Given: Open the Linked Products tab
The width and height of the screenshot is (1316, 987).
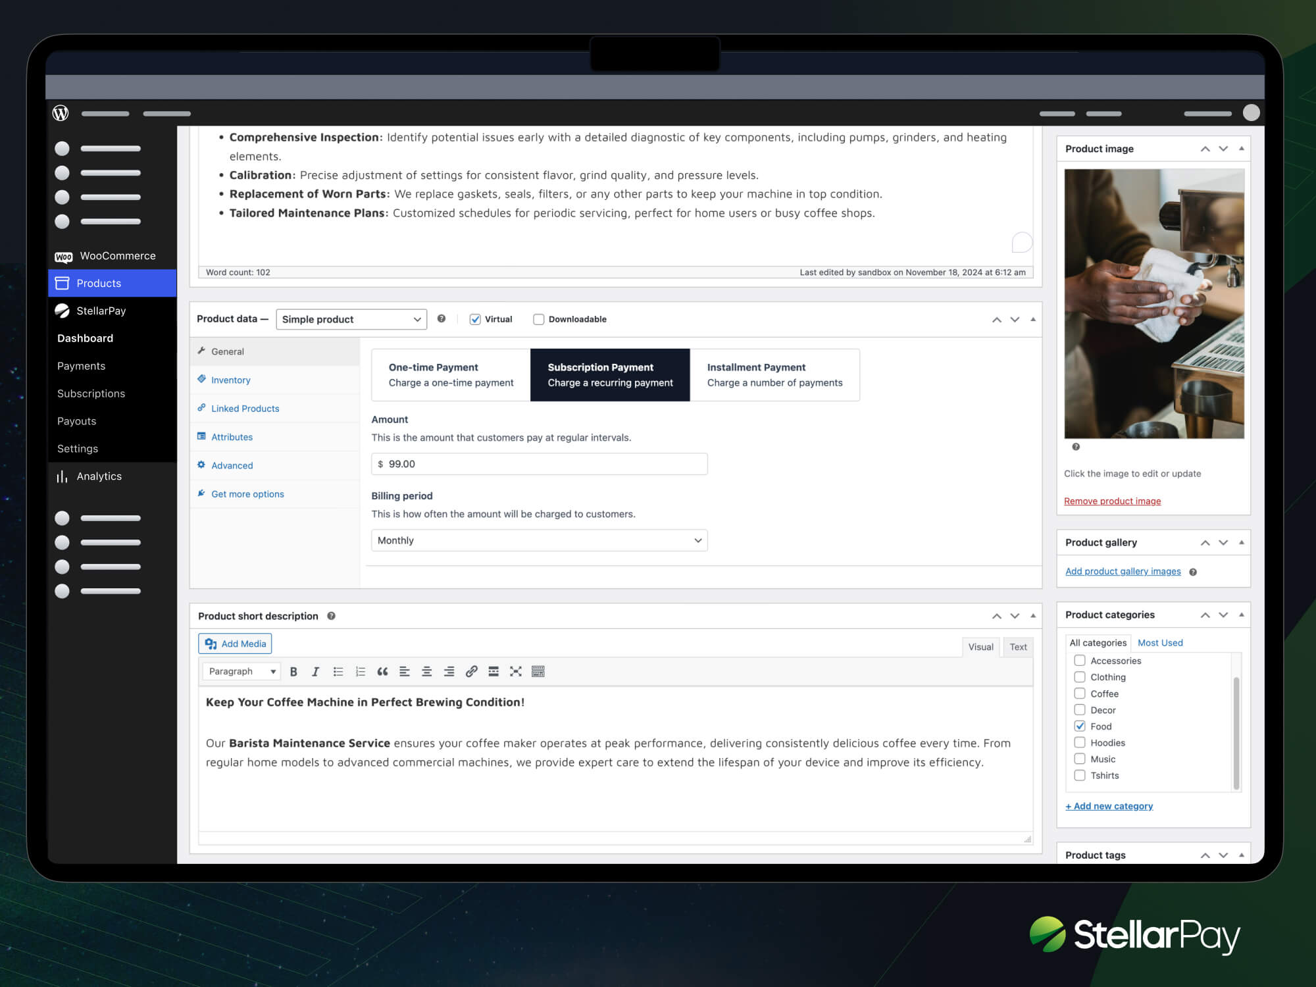Looking at the screenshot, I should point(275,409).
